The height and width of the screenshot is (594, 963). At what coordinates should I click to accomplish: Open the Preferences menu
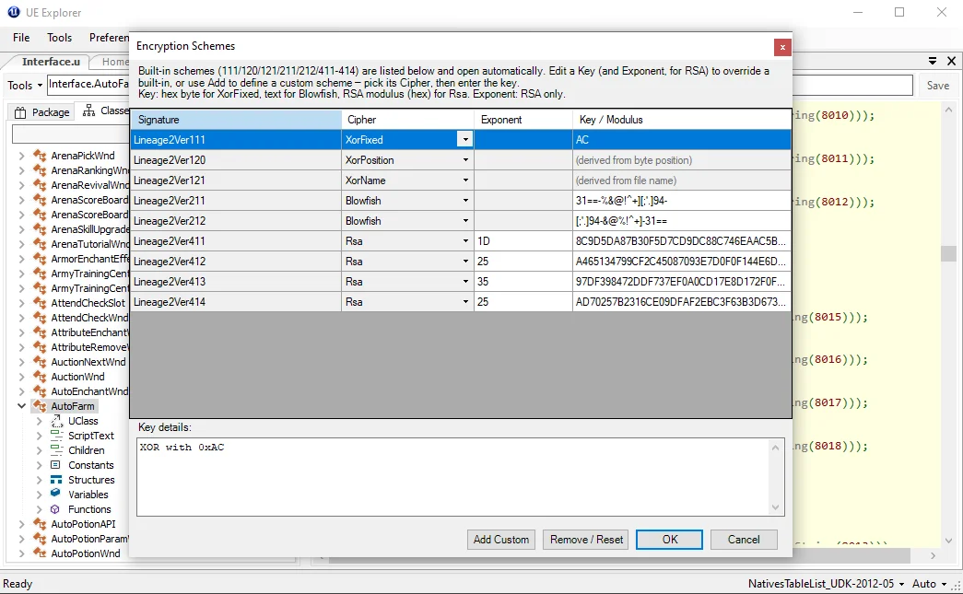click(109, 38)
